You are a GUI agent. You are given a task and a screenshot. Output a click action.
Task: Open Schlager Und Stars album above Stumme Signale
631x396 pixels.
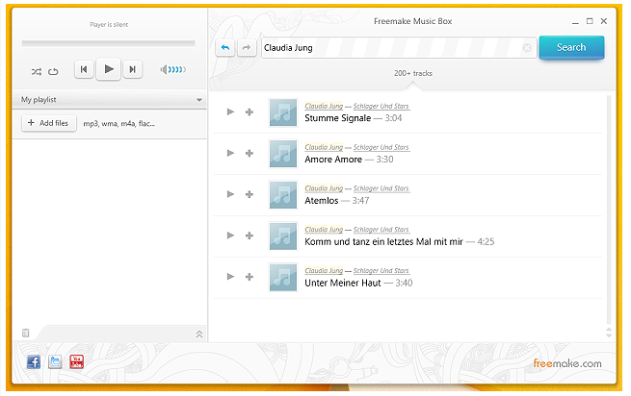[x=381, y=106]
